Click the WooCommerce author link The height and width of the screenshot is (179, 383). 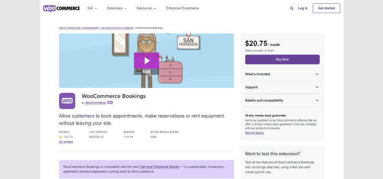click(95, 103)
